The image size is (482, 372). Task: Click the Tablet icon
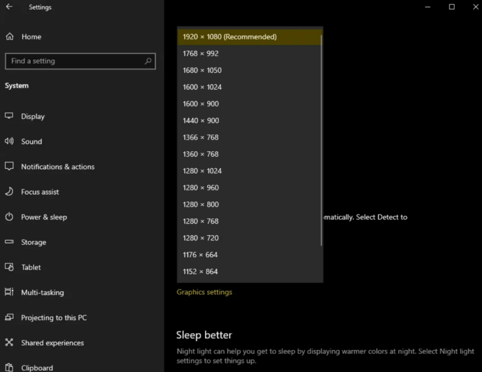pyautogui.click(x=9, y=267)
